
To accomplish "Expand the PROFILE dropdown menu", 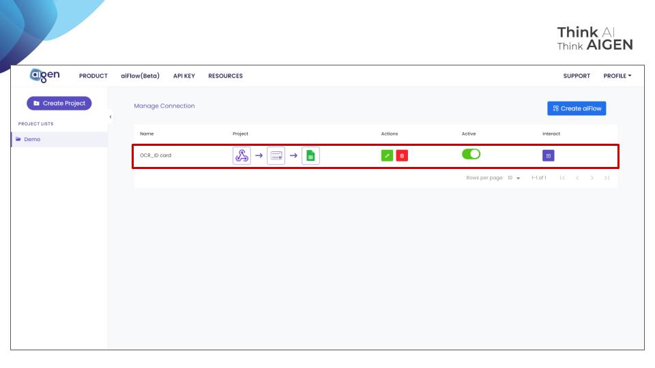I will 617,76.
